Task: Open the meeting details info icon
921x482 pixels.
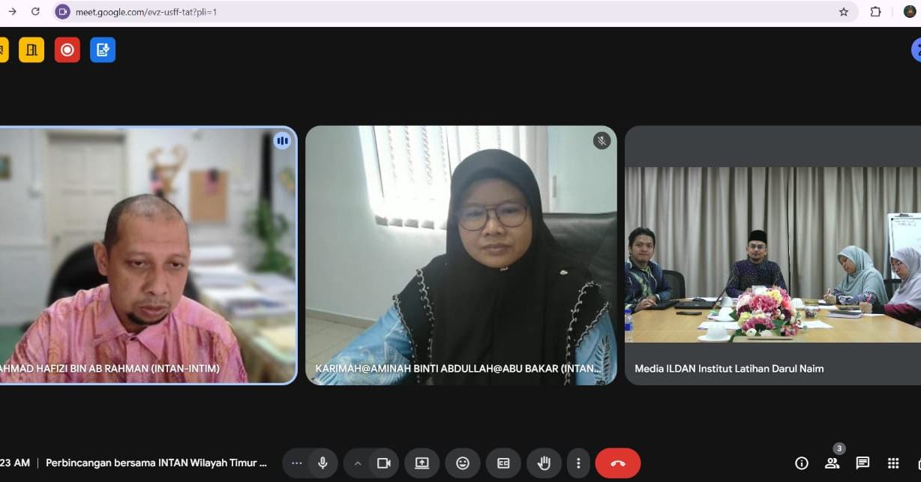Action: (802, 463)
